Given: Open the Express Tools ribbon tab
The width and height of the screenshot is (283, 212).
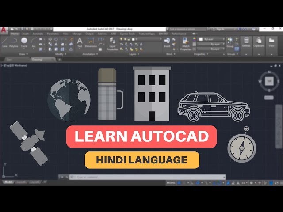Looking at the screenshot, I should coord(127,34).
